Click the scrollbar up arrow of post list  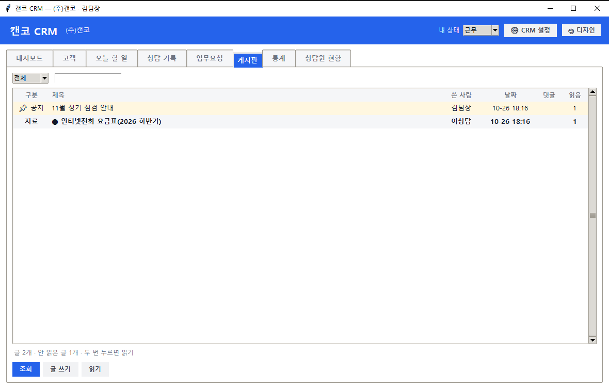pos(592,92)
